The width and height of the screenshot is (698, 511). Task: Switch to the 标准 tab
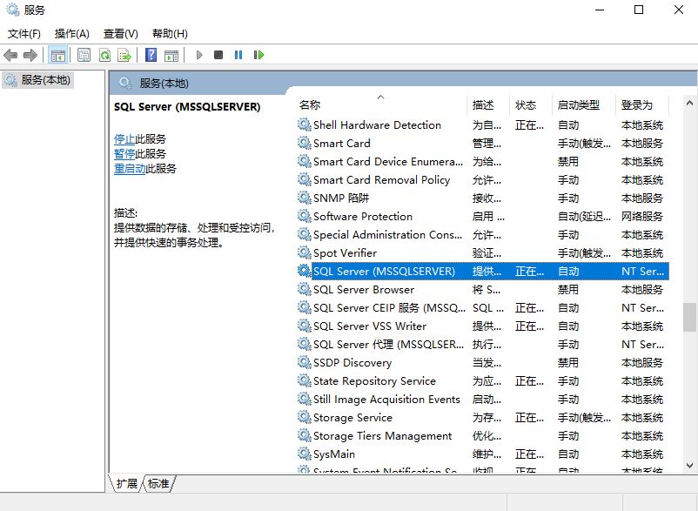pos(158,483)
